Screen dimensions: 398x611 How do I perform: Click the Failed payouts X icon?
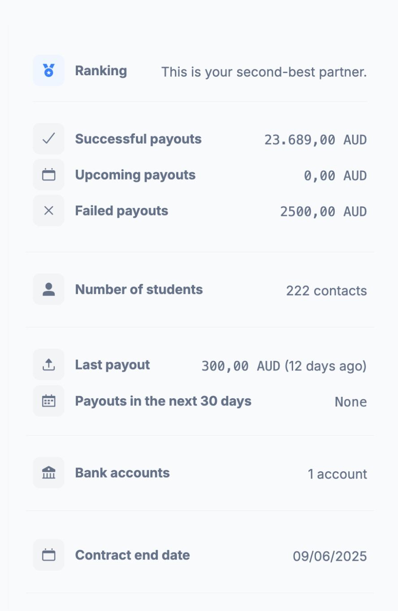[48, 211]
